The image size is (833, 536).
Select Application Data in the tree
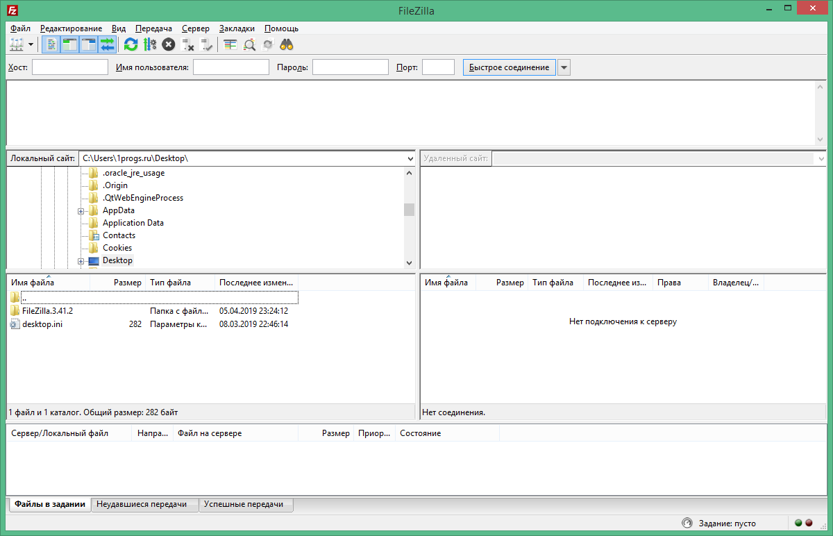pyautogui.click(x=133, y=223)
